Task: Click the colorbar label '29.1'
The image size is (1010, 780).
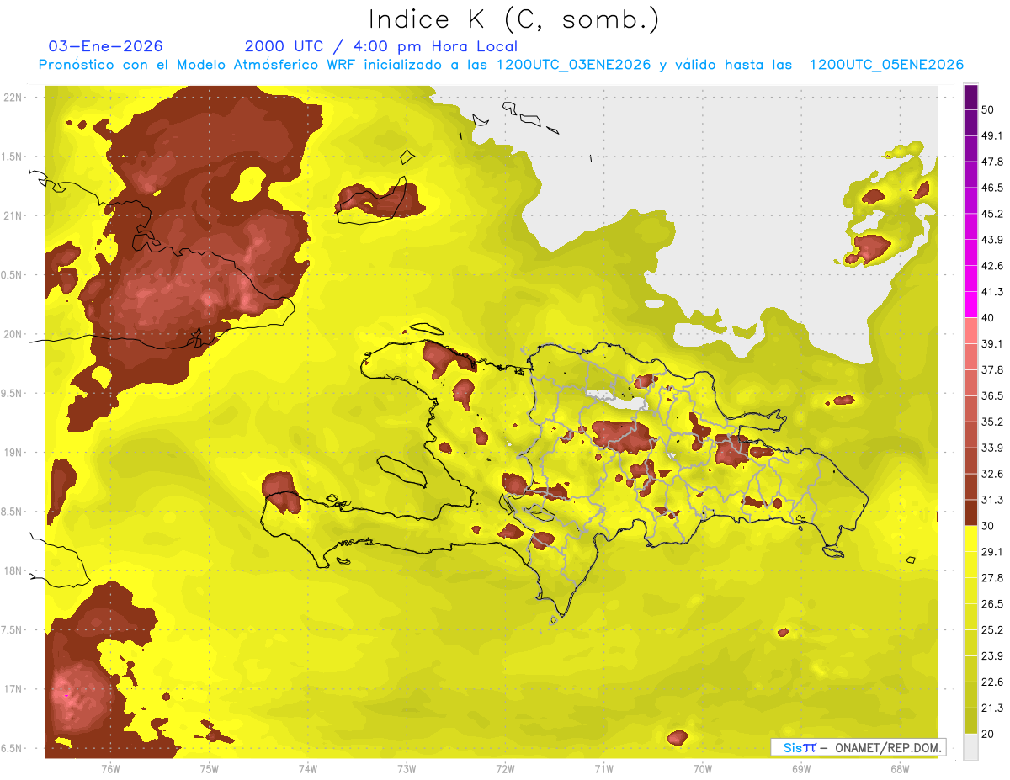Action: click(992, 552)
